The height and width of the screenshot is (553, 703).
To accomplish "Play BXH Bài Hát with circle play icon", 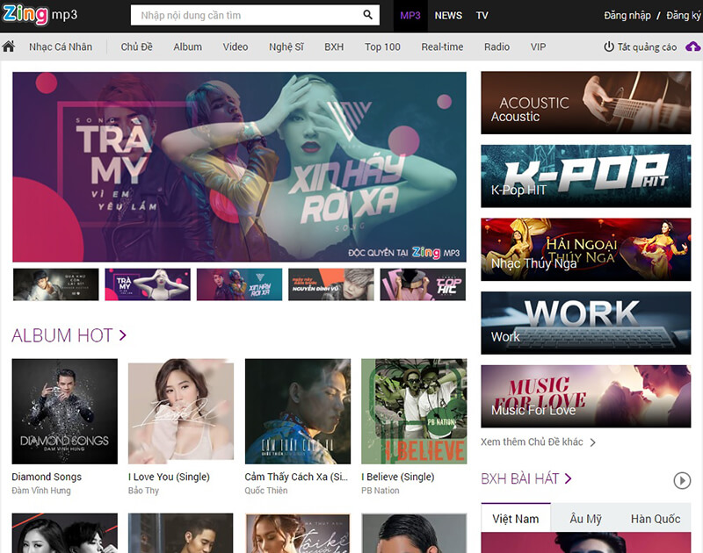I will pos(682,480).
